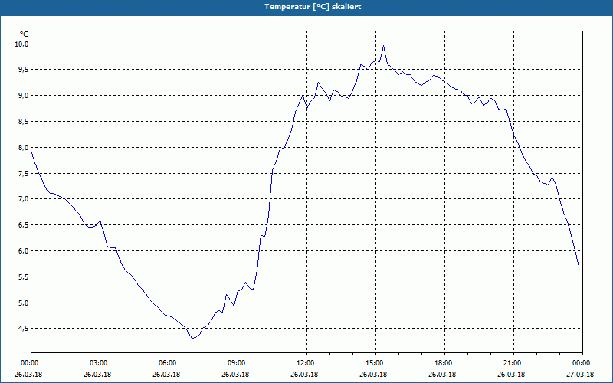
Task: Click the '15:00' time label
Action: point(375,363)
